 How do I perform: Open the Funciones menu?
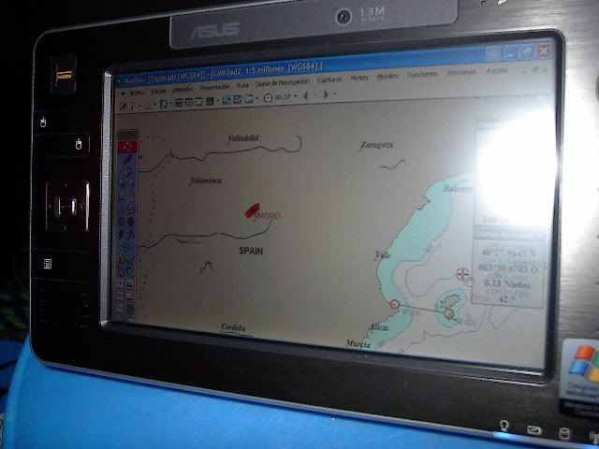pos(422,75)
